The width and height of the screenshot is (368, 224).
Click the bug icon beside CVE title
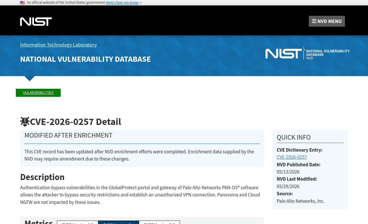[25, 122]
